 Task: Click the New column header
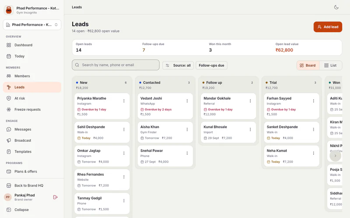pyautogui.click(x=102, y=85)
